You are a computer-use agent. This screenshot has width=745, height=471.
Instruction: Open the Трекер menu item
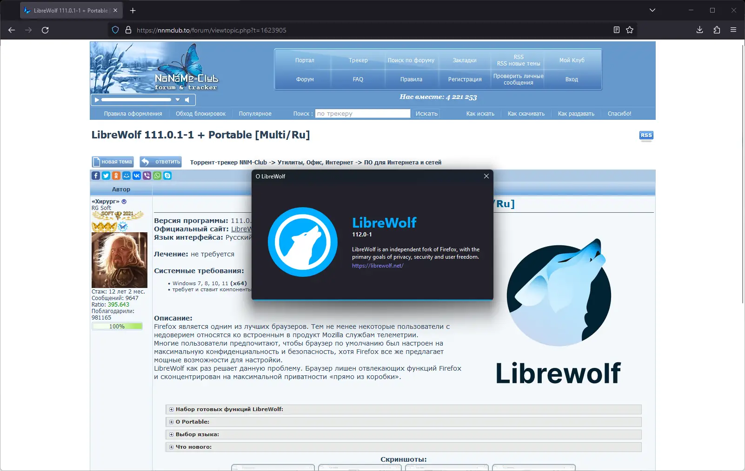358,60
